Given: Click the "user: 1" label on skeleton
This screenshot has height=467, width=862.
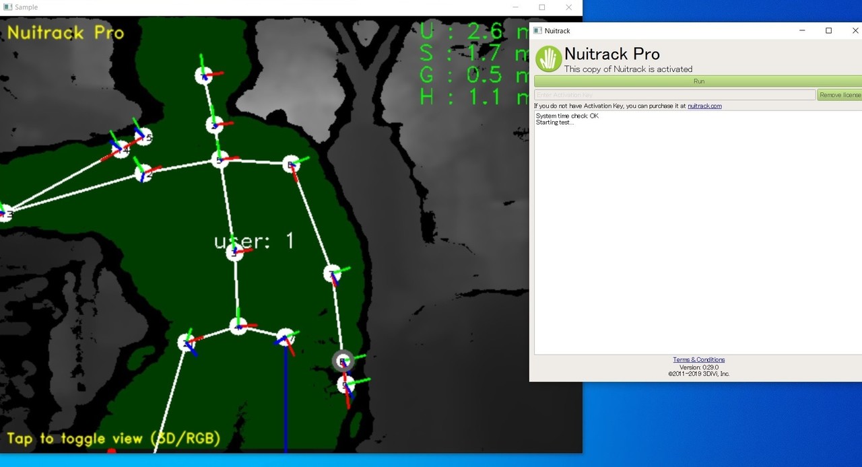Looking at the screenshot, I should click(x=255, y=241).
